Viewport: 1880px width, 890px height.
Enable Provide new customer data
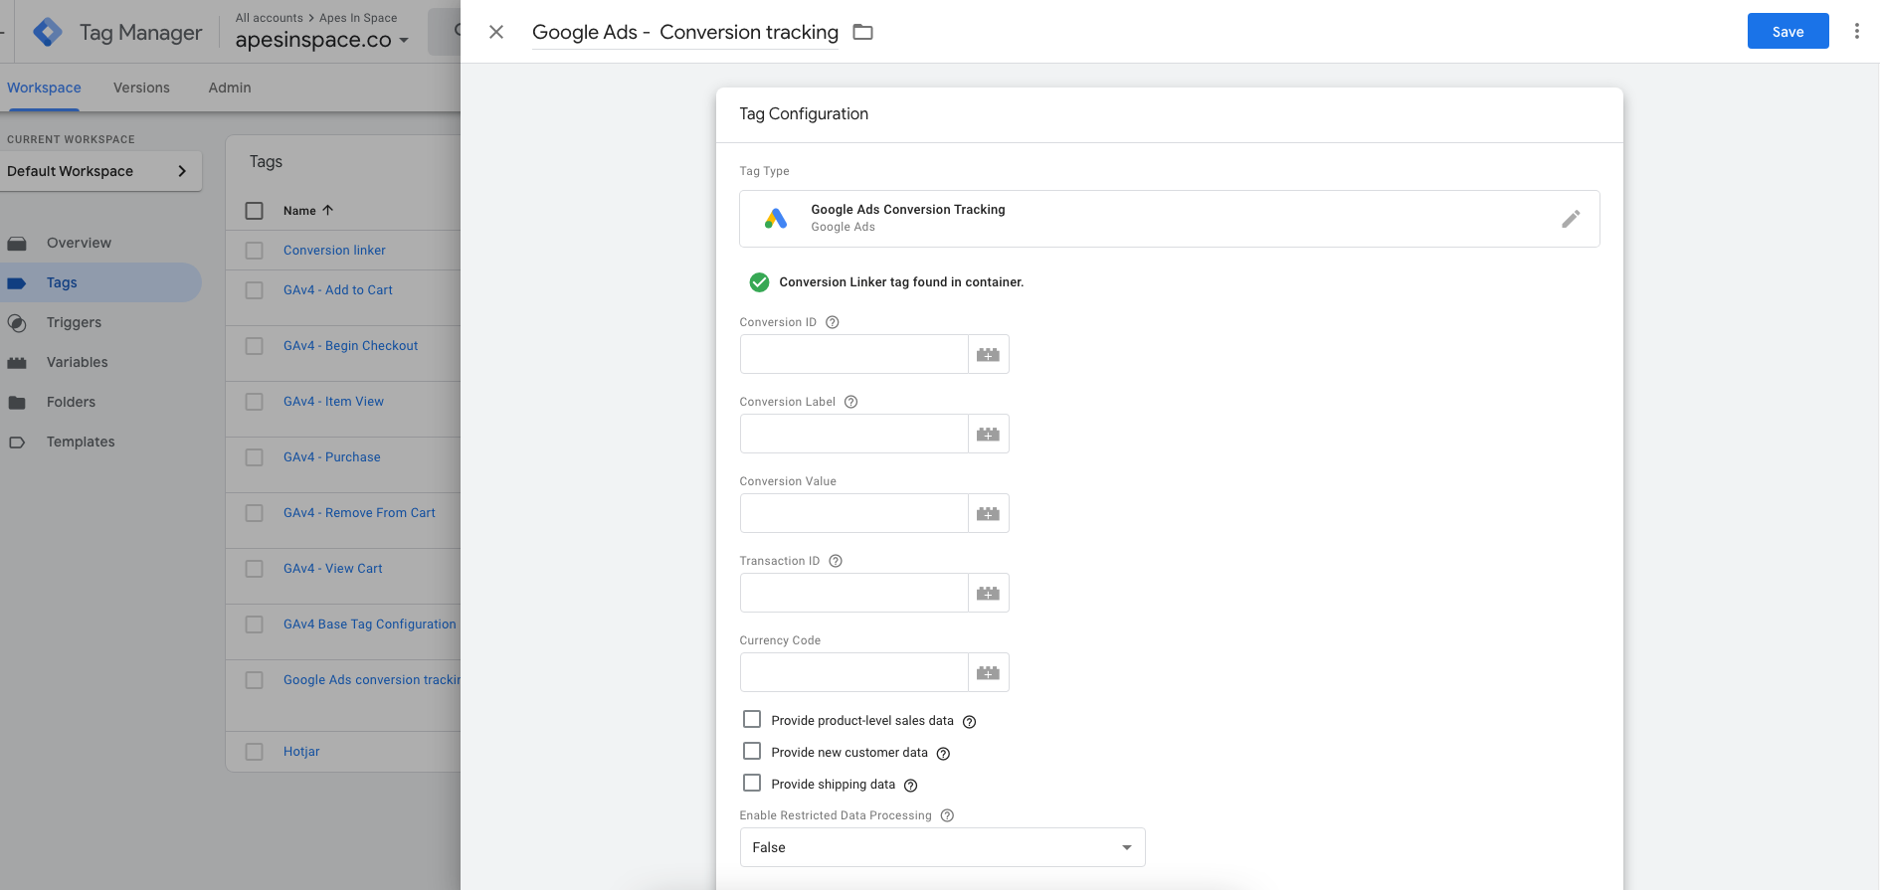coord(752,751)
